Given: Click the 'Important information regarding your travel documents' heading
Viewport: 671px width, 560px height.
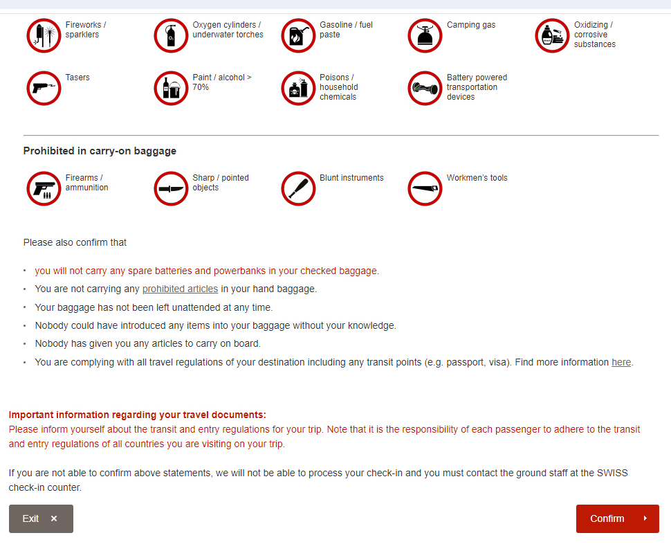Looking at the screenshot, I should tap(137, 415).
